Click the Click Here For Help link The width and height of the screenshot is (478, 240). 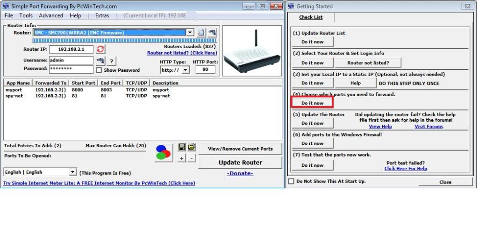coord(406,169)
